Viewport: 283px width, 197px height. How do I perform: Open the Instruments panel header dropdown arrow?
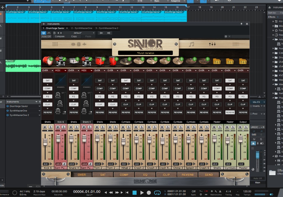[36, 102]
